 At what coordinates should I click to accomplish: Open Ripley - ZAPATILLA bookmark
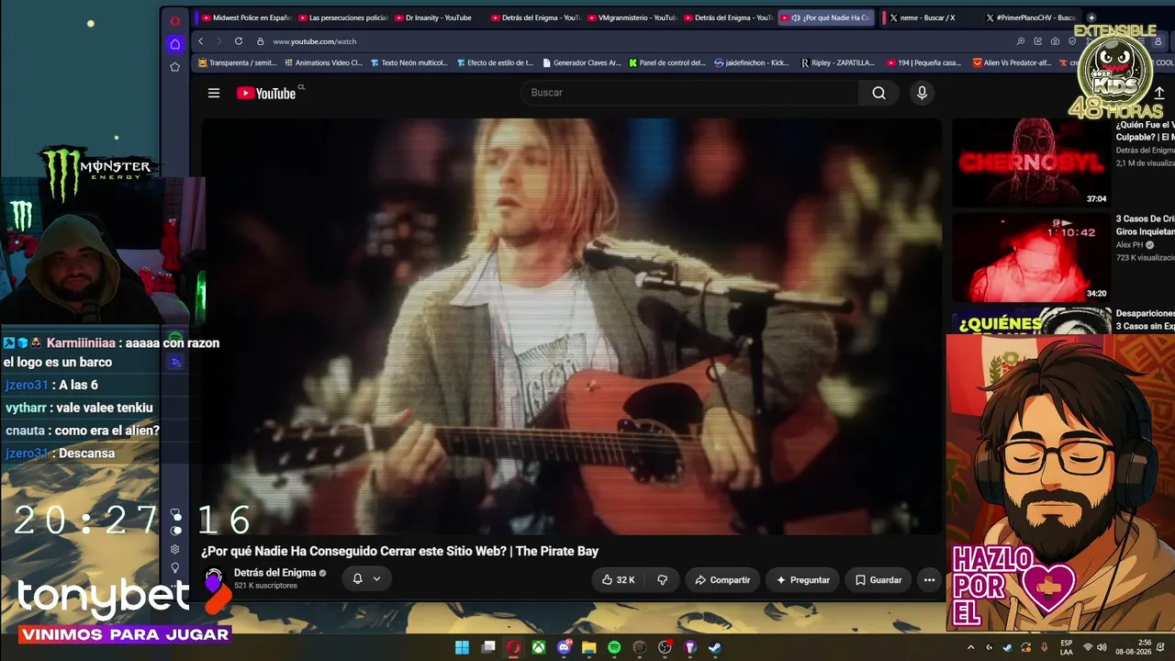[837, 63]
